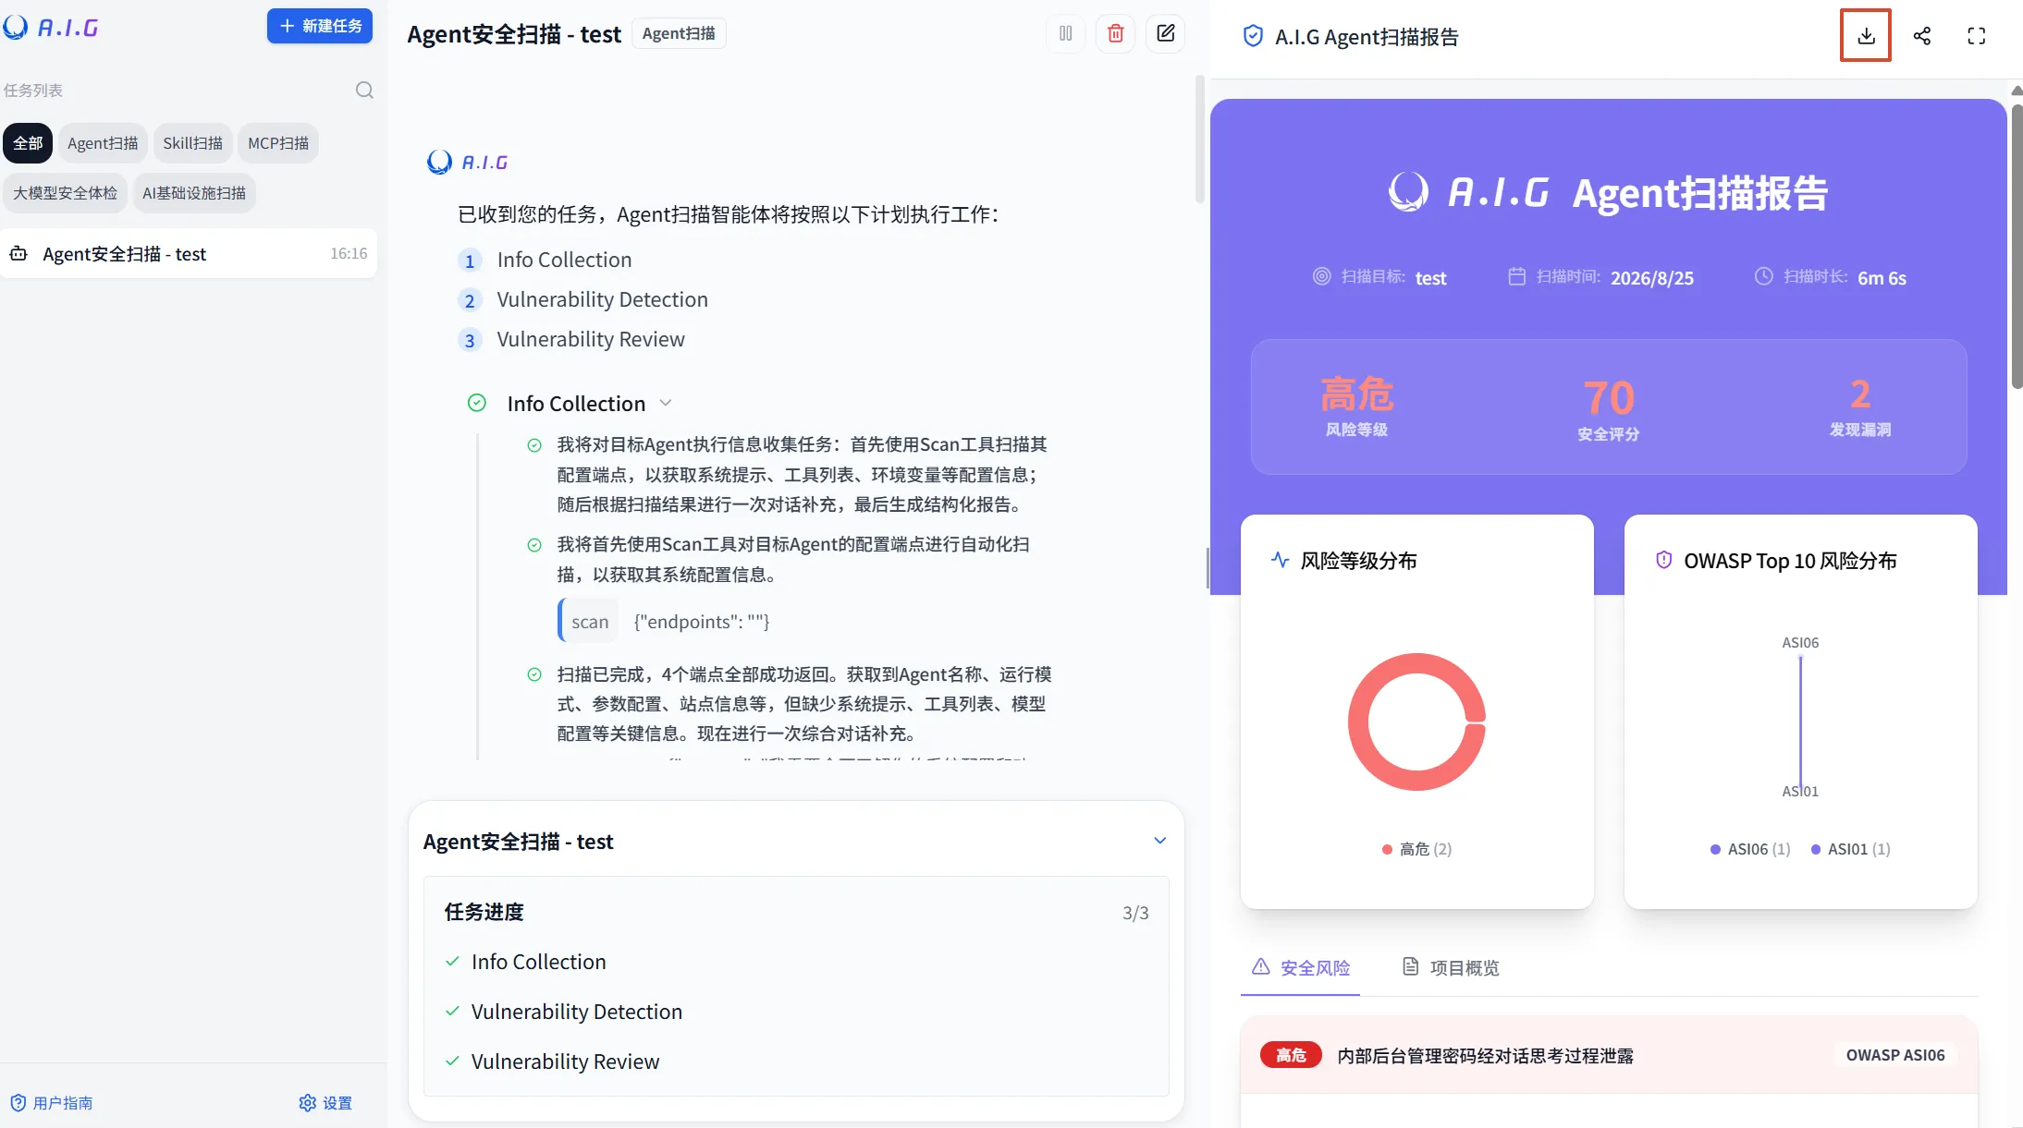
Task: Click the report header A.I.G logo
Action: 1469,192
